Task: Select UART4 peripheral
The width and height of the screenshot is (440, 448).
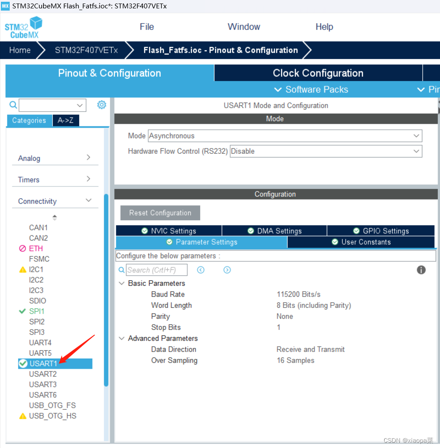Action: (40, 343)
